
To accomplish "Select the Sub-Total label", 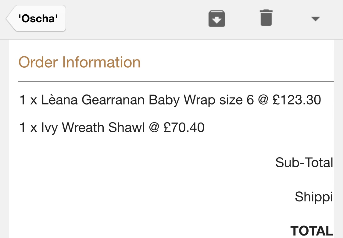I will pyautogui.click(x=304, y=162).
